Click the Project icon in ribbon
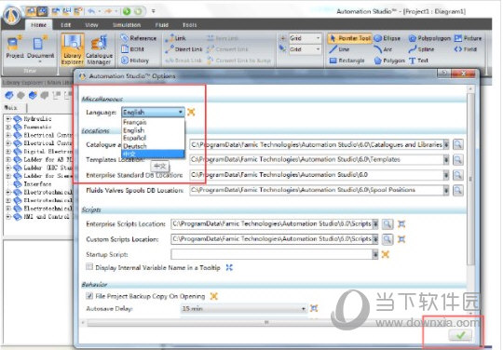Viewport: 503px width, 350px height. pyautogui.click(x=15, y=47)
